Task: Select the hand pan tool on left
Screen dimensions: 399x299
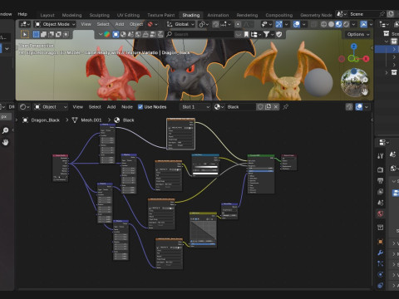Action: pyautogui.click(x=5, y=142)
